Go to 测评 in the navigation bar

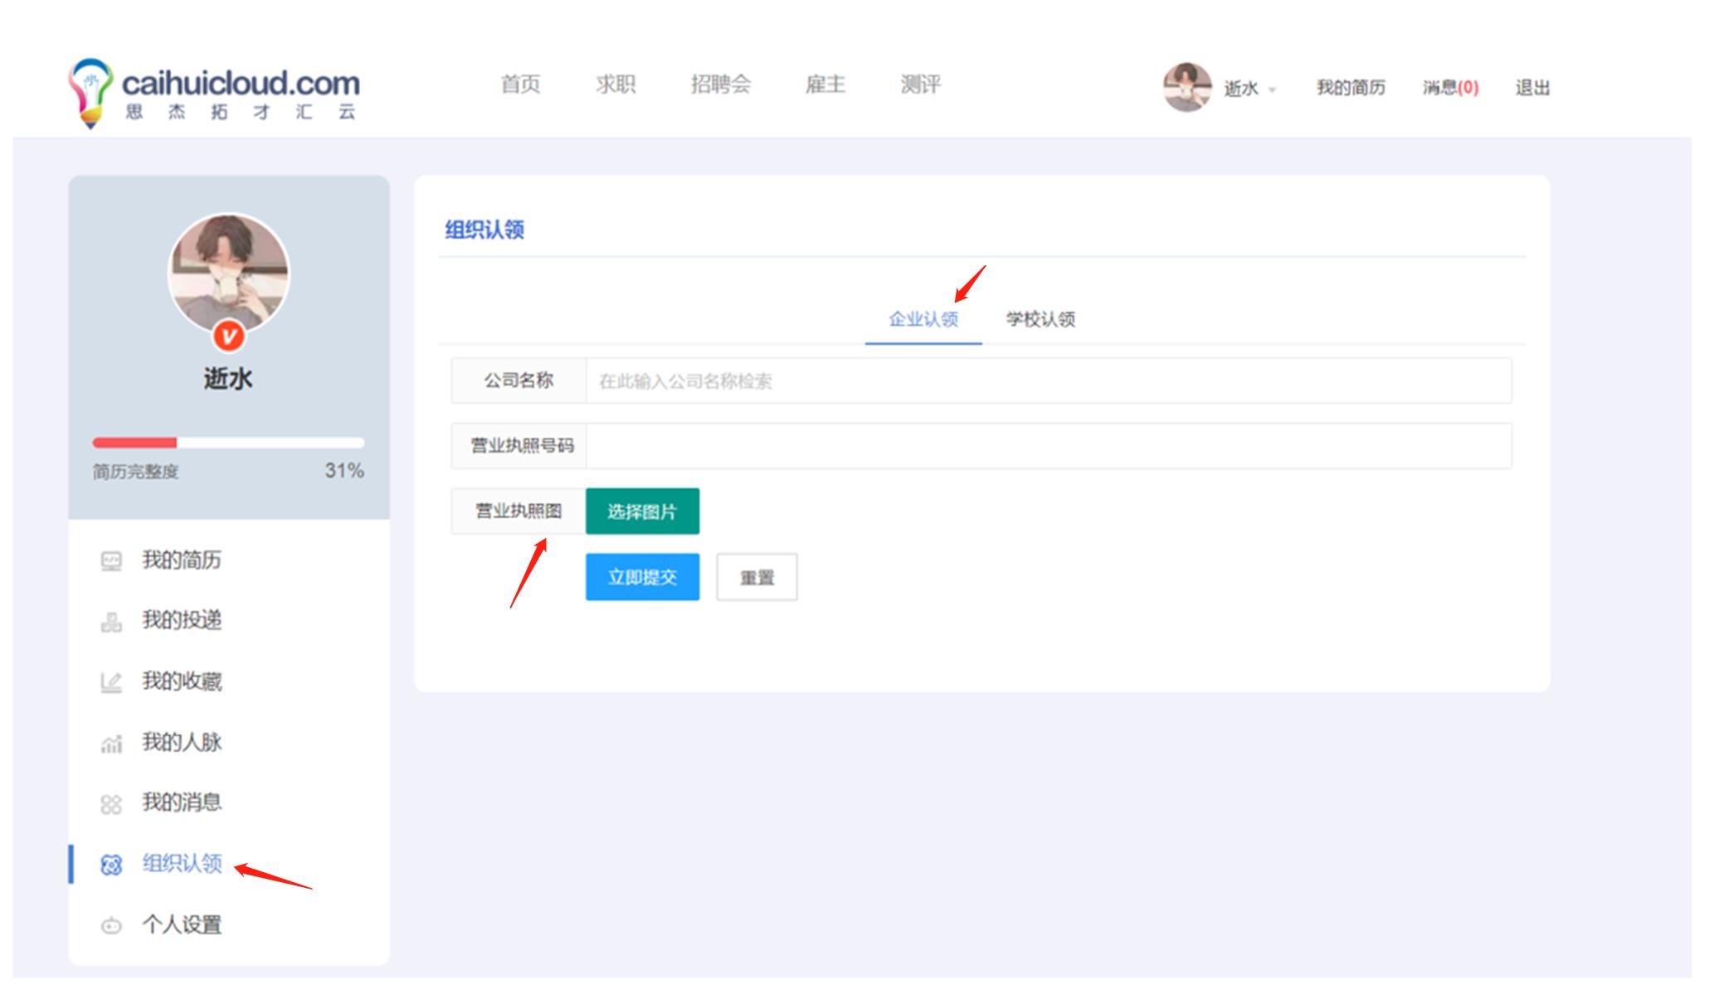click(x=920, y=85)
